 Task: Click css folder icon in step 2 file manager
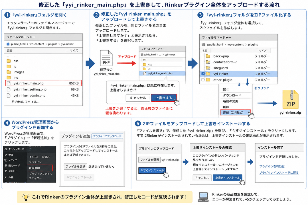point(145,64)
